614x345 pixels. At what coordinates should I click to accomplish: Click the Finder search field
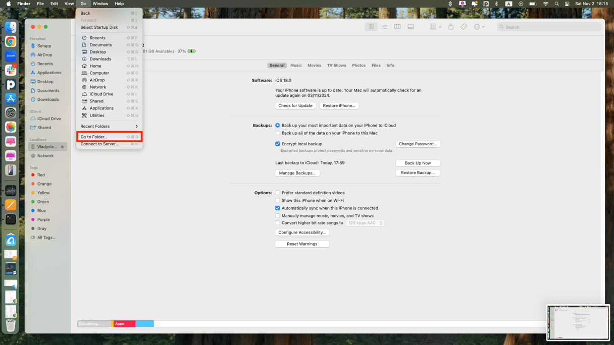pyautogui.click(x=550, y=27)
